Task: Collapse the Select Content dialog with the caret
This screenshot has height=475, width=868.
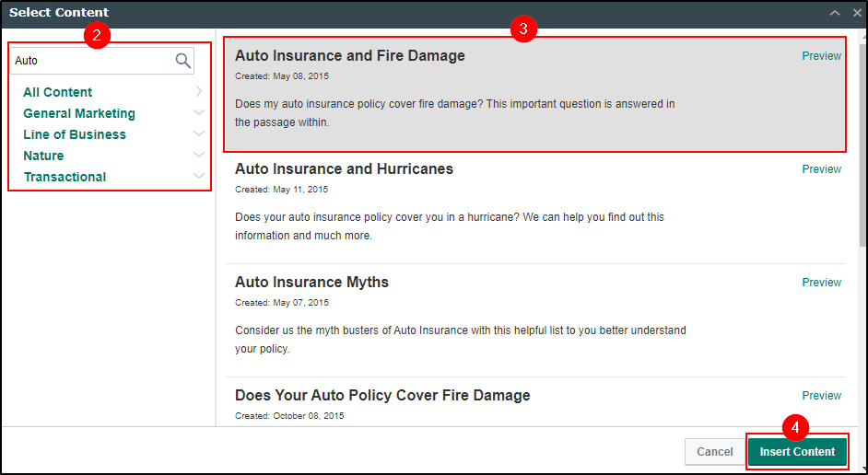Action: coord(836,13)
